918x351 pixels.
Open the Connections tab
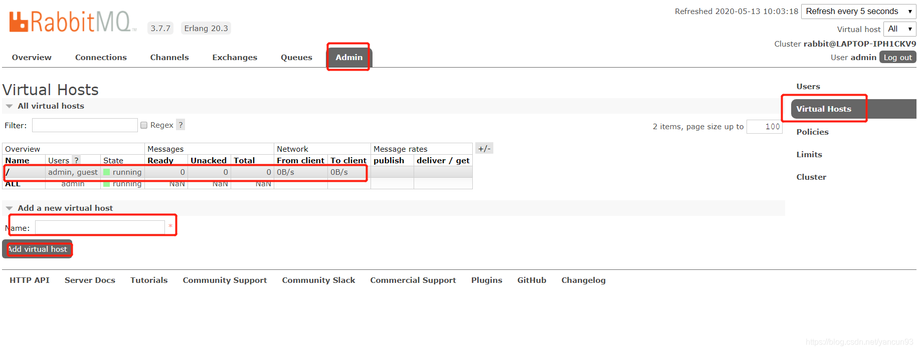tap(101, 57)
